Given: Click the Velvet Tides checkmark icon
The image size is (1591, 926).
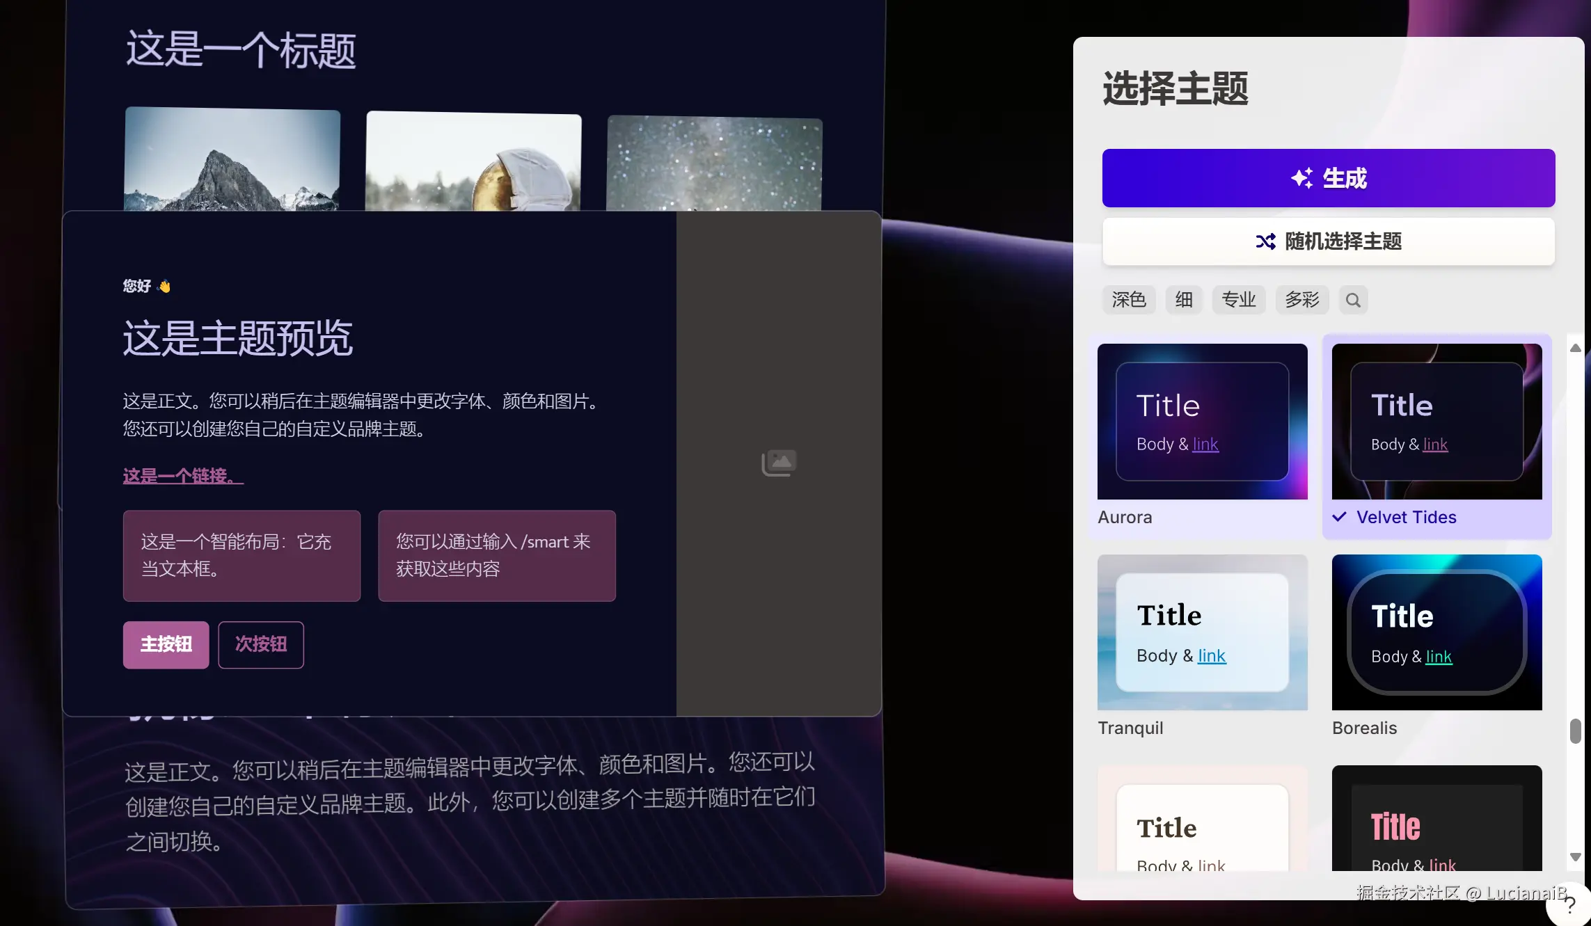Looking at the screenshot, I should pos(1339,517).
